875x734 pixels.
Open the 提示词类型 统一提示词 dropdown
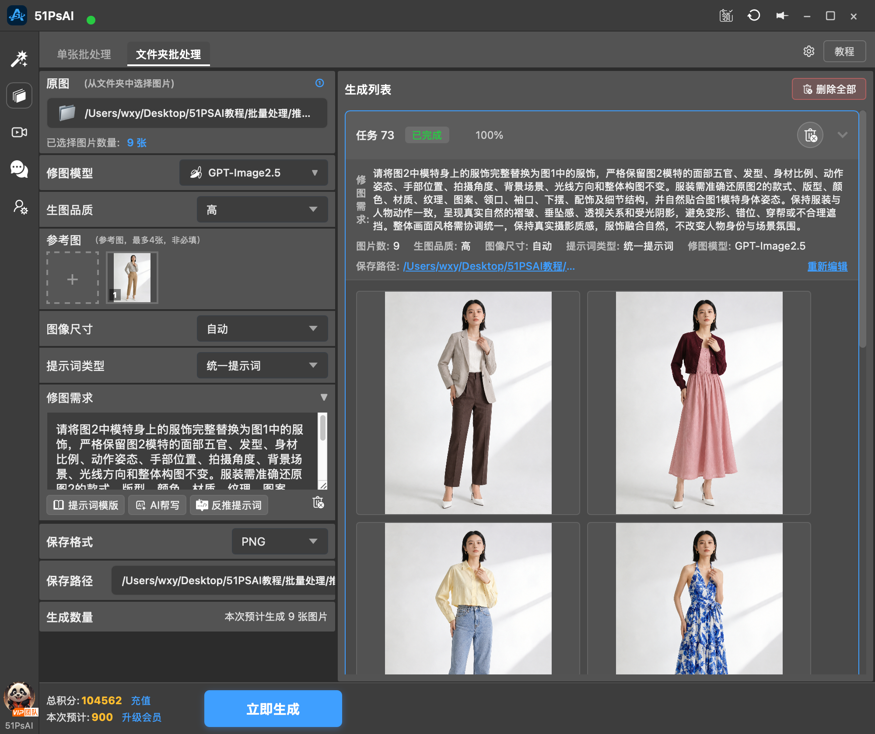[x=262, y=365]
